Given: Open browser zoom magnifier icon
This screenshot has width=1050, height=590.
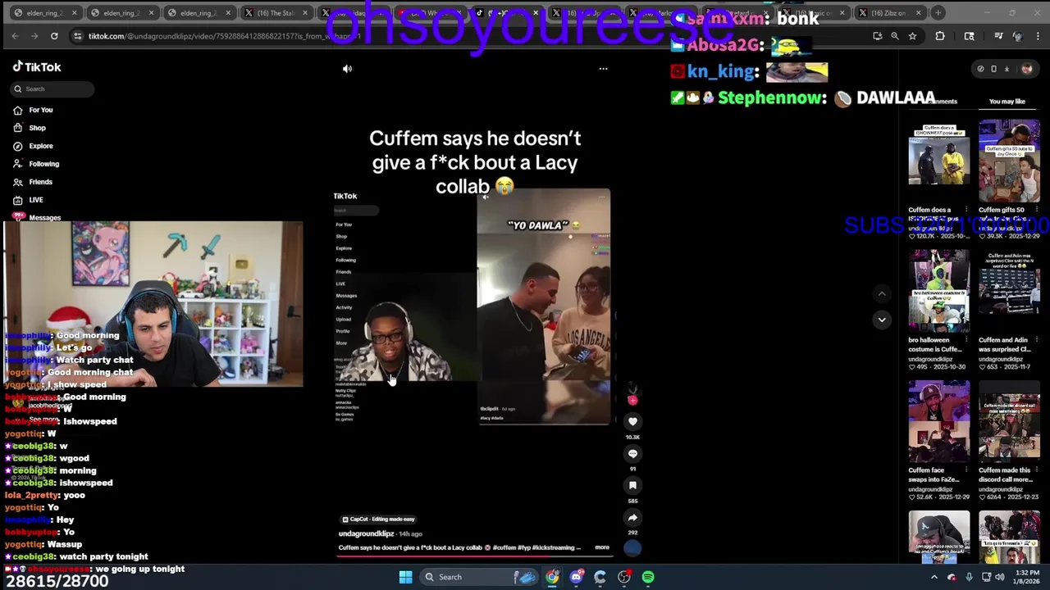Looking at the screenshot, I should (x=895, y=36).
